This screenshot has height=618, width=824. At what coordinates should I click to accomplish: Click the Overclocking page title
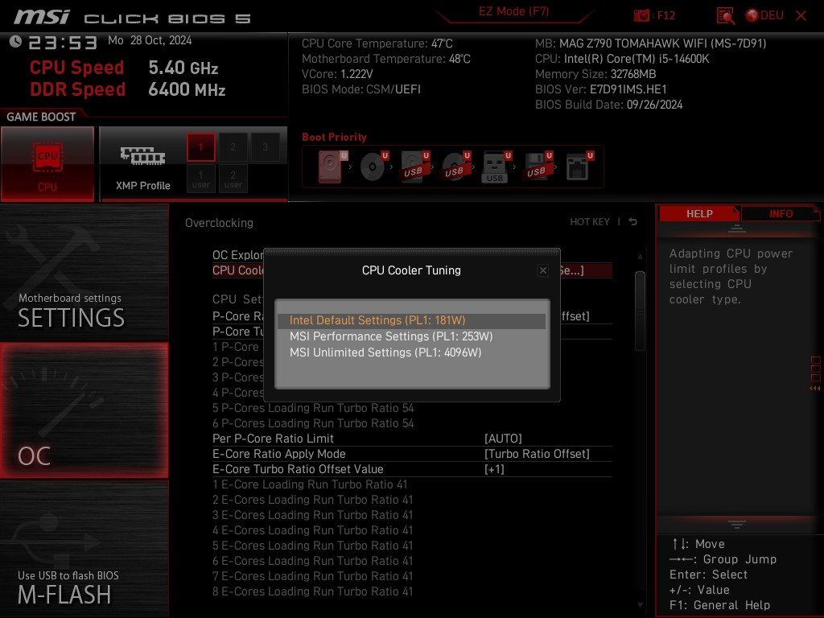click(x=219, y=223)
